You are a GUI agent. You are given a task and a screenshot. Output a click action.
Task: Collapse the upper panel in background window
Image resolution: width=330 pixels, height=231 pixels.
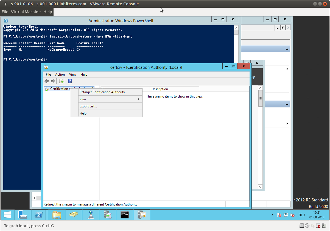coord(287,49)
